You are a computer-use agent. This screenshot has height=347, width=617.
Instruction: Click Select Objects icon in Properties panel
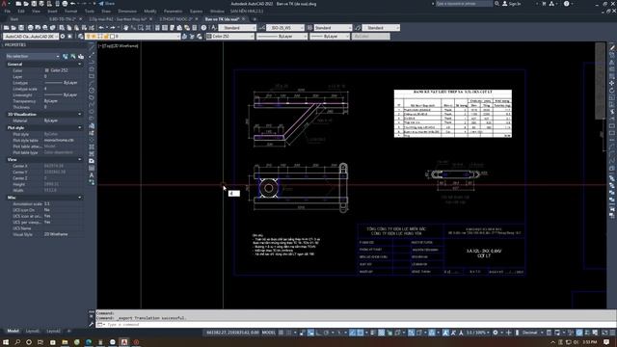[73, 56]
